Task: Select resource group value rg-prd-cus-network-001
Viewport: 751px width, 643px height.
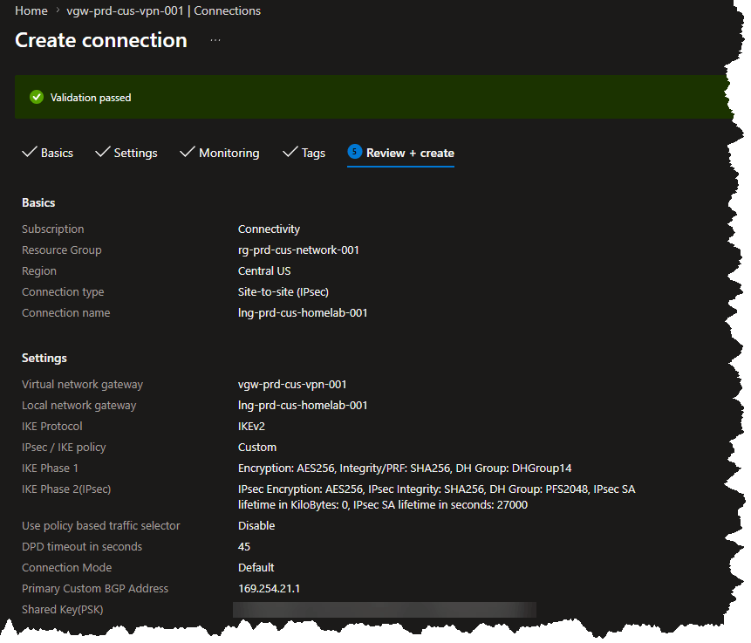Action: [x=298, y=250]
